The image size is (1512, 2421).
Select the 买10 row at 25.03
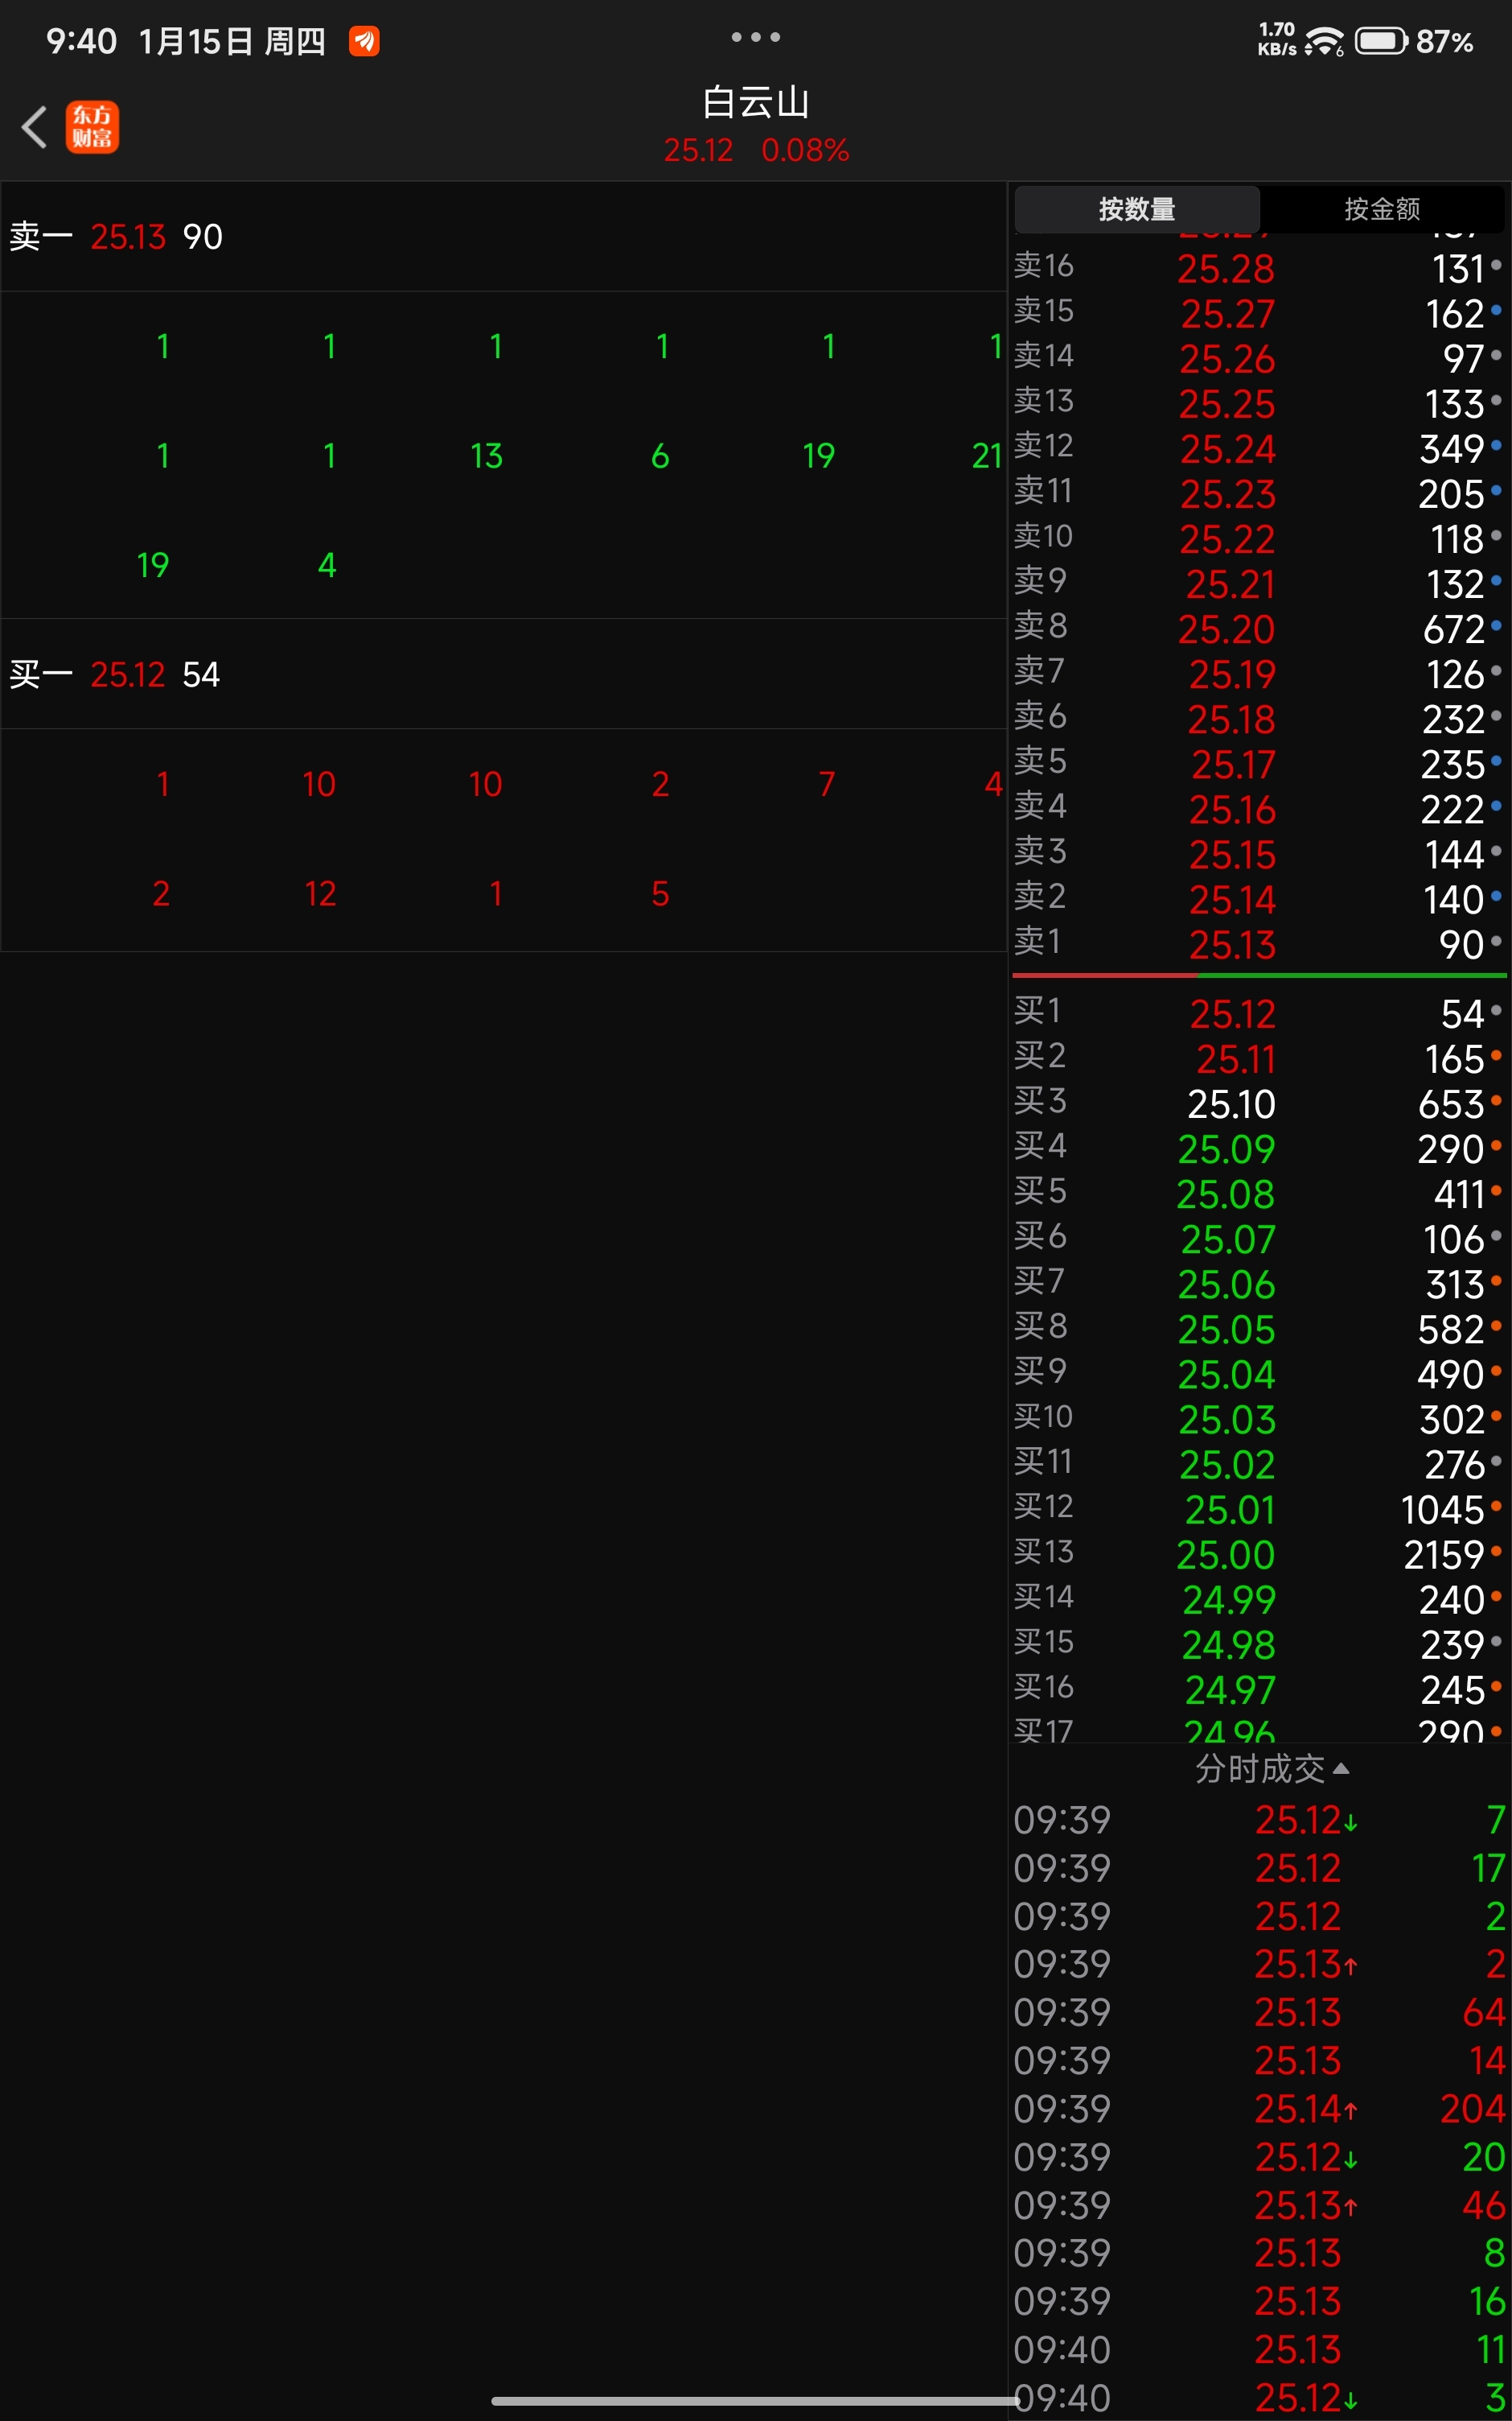(1259, 1419)
